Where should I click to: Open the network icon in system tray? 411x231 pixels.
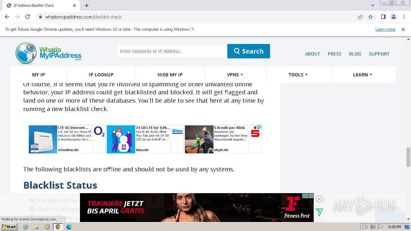pyautogui.click(x=373, y=227)
